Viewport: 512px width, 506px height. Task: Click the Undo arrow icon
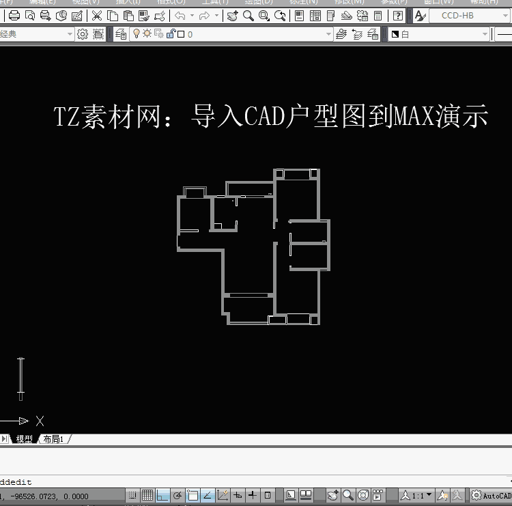[180, 15]
